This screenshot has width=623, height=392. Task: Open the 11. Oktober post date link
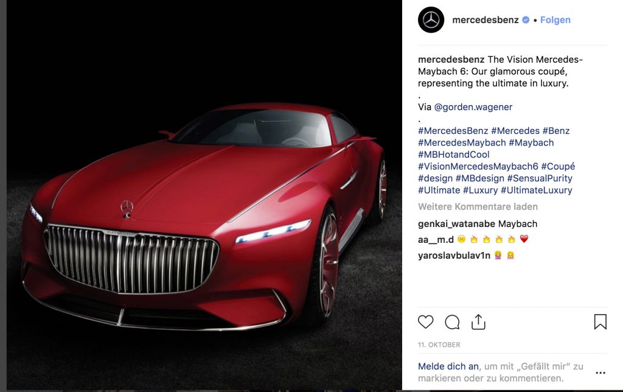pos(439,345)
